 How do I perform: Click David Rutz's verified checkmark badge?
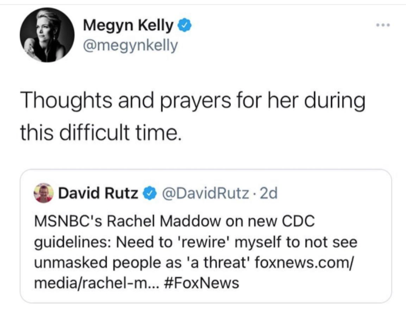click(149, 194)
